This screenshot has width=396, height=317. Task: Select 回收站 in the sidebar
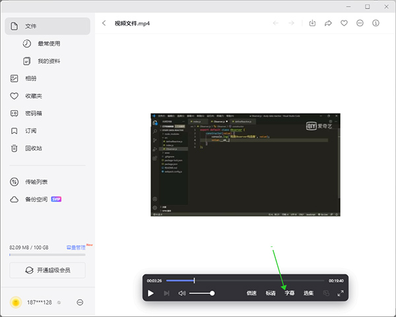[x=34, y=148]
